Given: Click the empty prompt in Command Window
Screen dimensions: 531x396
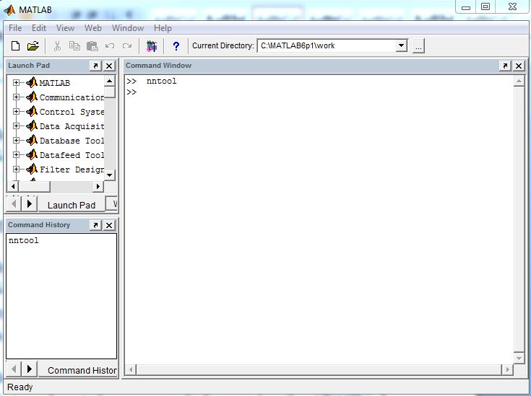Looking at the screenshot, I should tap(131, 92).
